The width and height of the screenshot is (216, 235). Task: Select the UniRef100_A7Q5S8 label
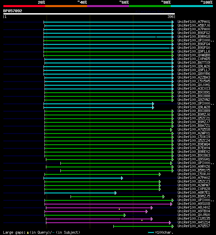(194, 130)
